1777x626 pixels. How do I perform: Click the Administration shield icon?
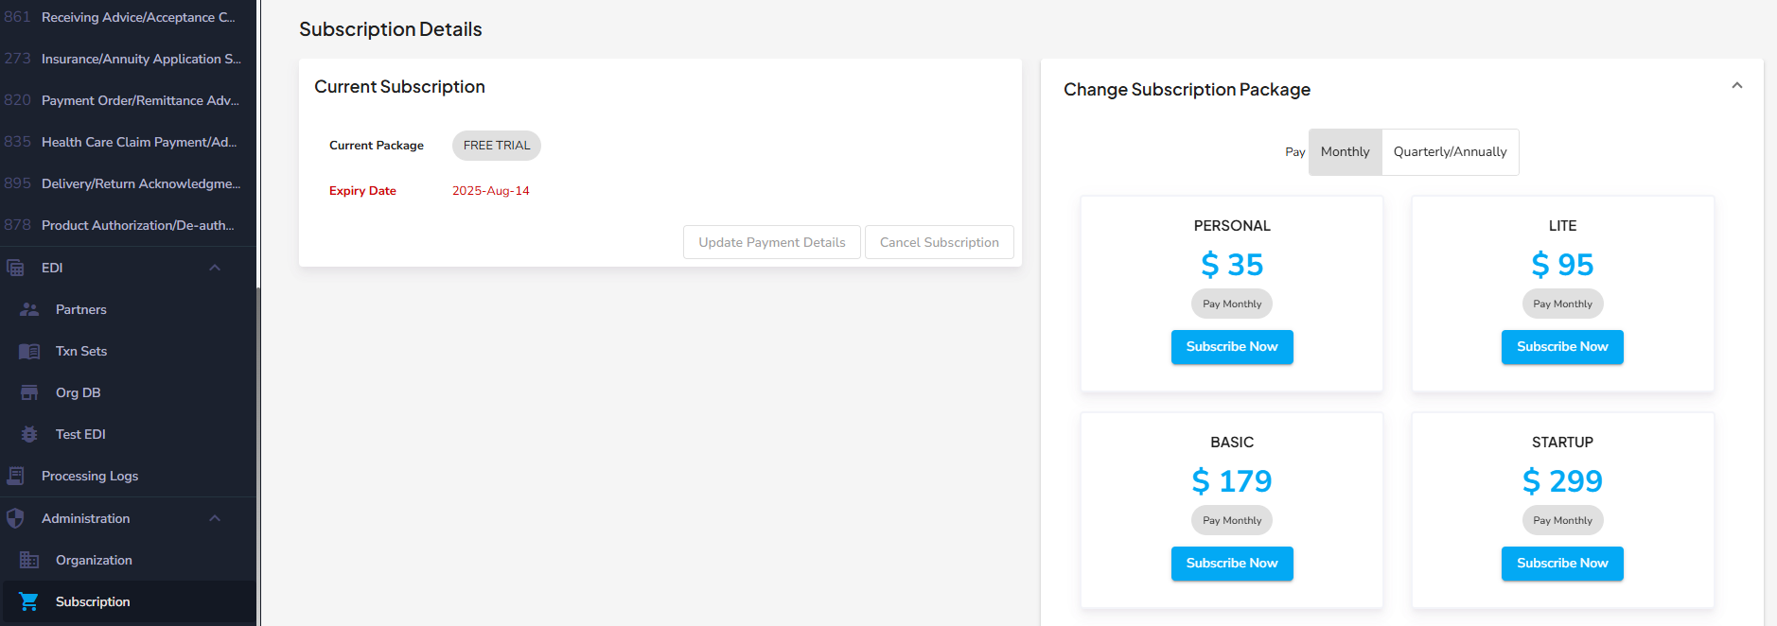[x=16, y=518]
